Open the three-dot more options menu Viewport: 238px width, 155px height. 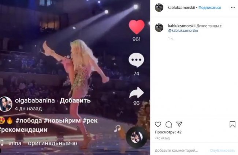[233, 8]
